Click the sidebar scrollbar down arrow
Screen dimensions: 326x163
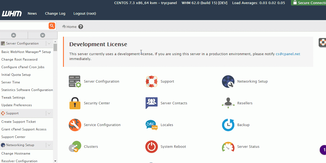(55, 161)
